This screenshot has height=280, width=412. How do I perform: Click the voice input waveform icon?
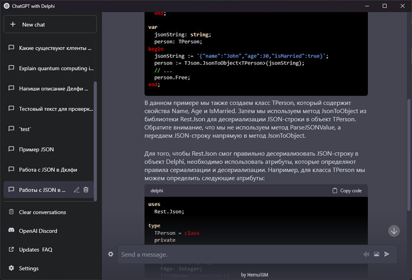pos(366,254)
